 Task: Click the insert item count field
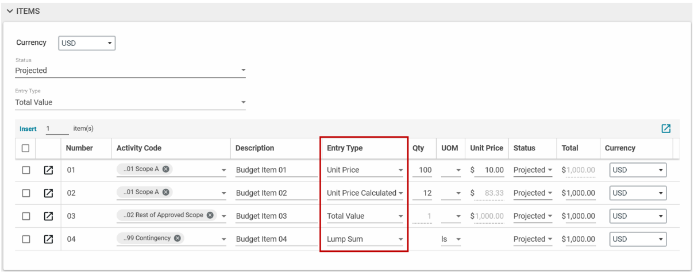click(56, 129)
